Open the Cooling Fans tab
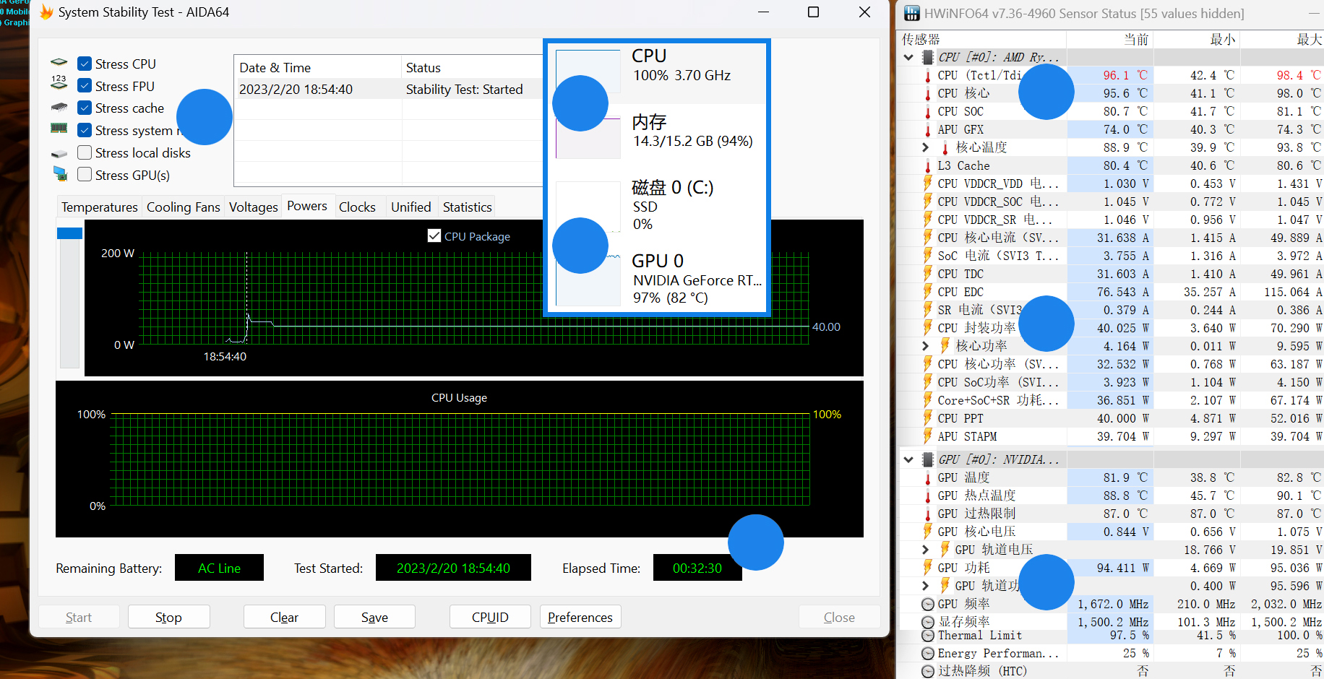 coord(184,207)
